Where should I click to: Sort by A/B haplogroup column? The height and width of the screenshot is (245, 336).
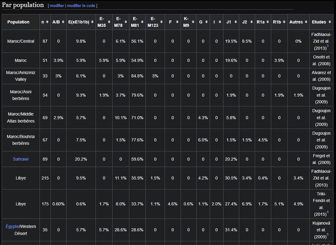coord(58,22)
